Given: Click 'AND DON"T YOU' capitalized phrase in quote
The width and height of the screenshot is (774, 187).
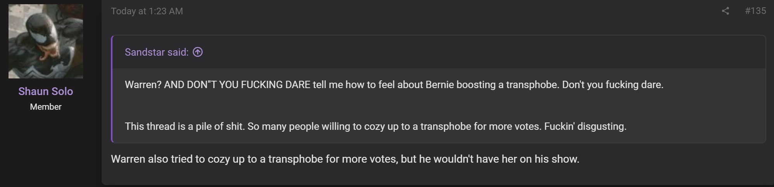Looking at the screenshot, I should [201, 85].
